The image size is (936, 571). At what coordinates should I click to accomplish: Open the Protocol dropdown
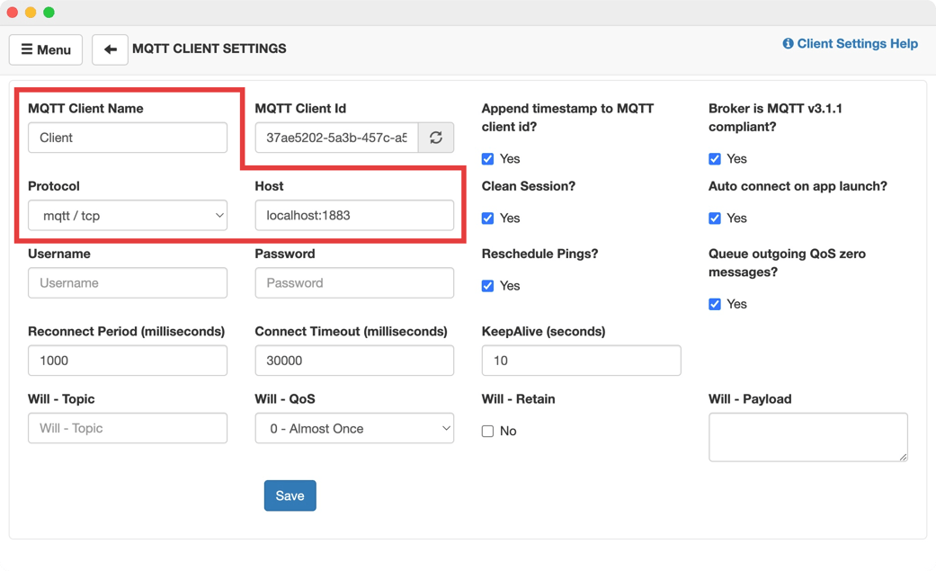click(x=127, y=215)
